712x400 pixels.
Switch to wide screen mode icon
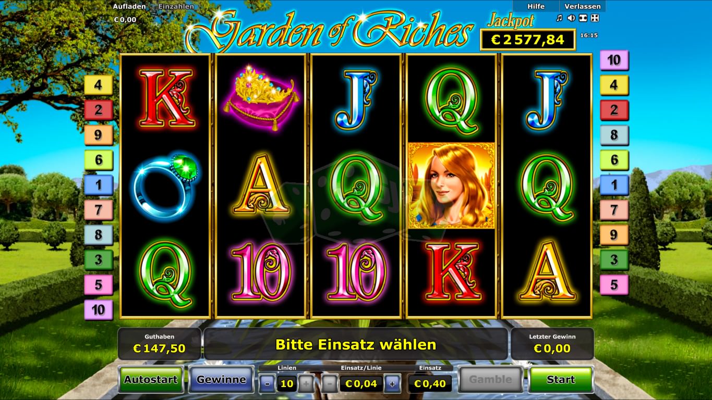[583, 18]
